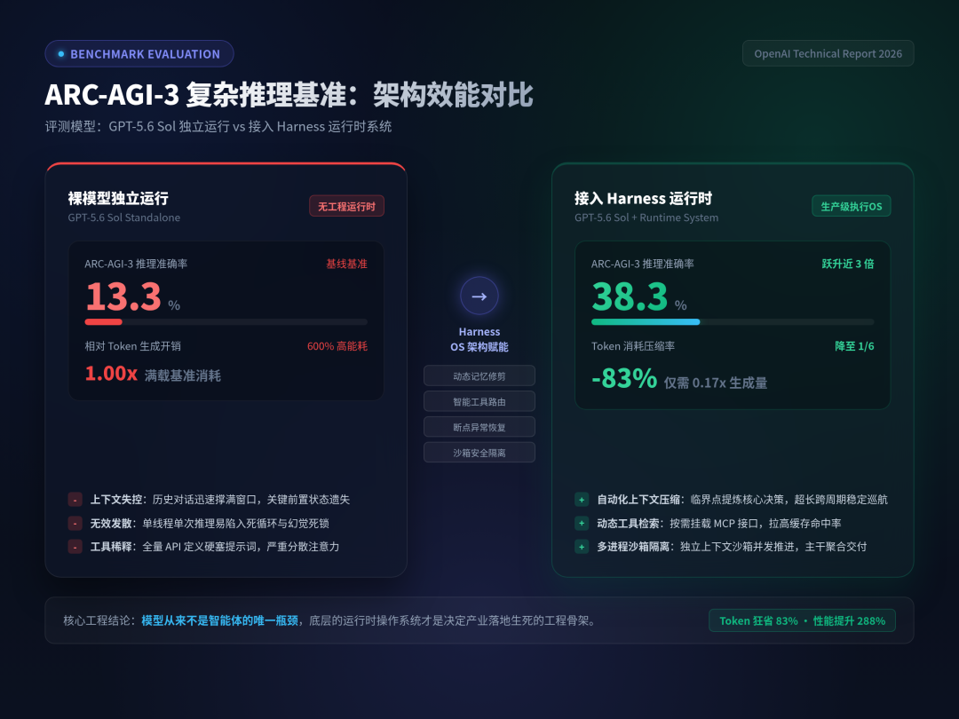
Task: Click the 基线基准 label
Action: (x=347, y=265)
